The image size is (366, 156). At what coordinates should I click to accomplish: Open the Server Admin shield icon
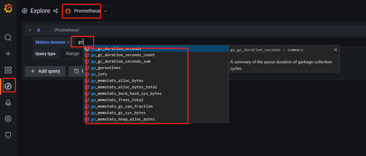8,135
